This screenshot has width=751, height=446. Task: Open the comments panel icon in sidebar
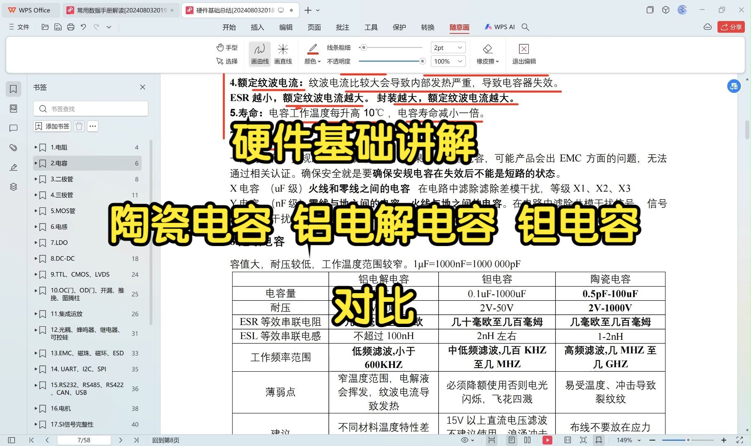[13, 128]
